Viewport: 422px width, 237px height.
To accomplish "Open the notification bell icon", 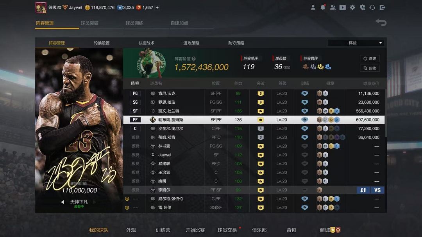I will 323,7.
